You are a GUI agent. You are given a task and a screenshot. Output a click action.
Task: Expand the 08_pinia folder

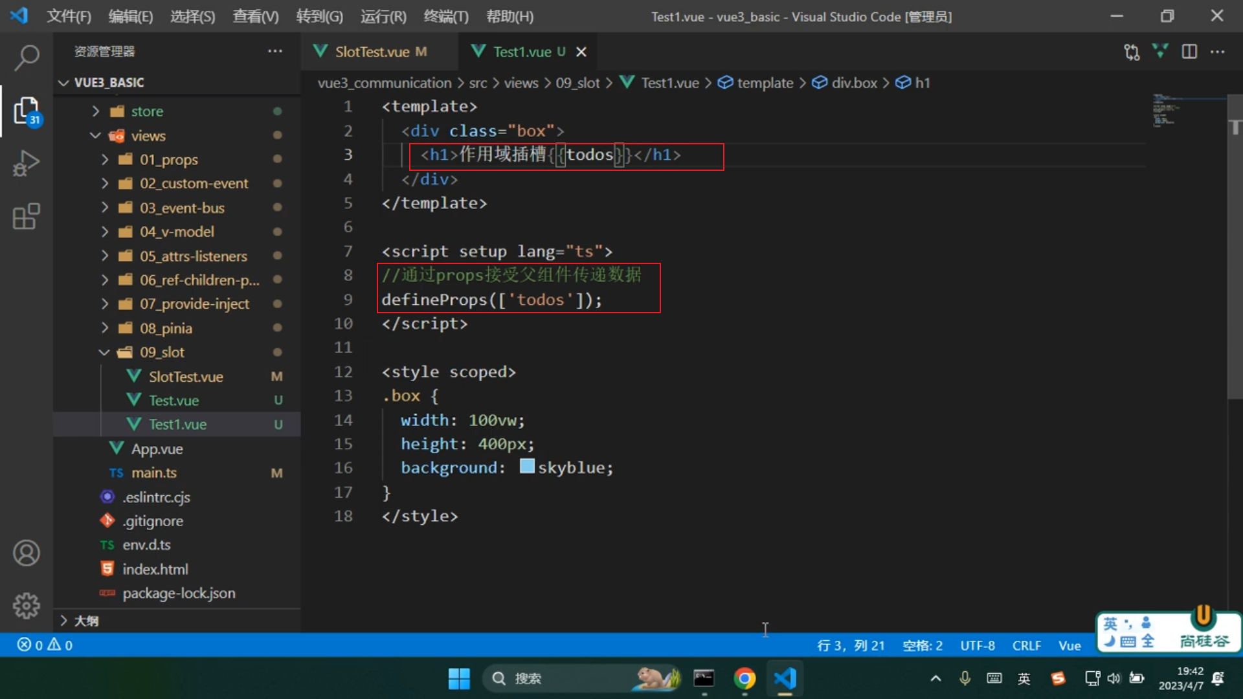176,328
